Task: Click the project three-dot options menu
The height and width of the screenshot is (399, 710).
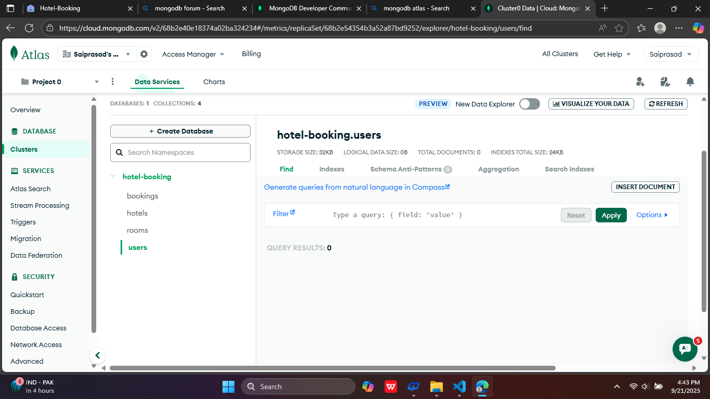Action: pos(113,82)
